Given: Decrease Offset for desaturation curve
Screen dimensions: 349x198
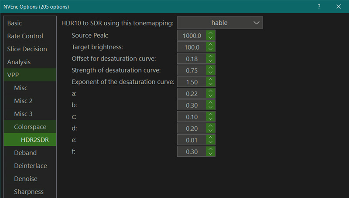Looking at the screenshot, I should tap(210, 61).
